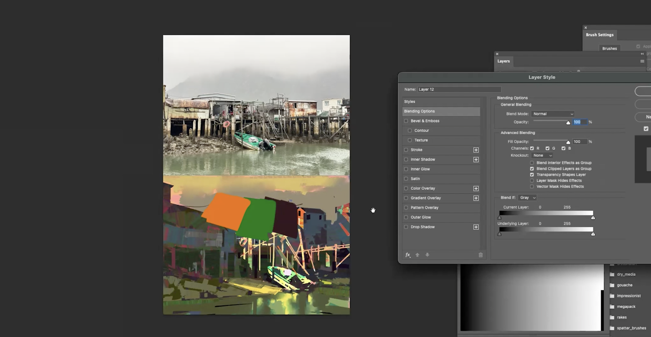Image resolution: width=651 pixels, height=337 pixels.
Task: Click plus icon next to Gradient Overlay
Action: 476,198
